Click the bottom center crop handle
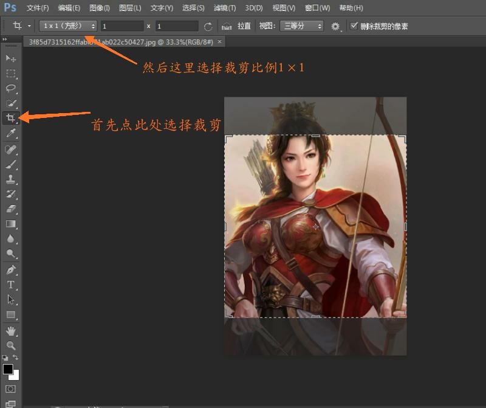This screenshot has height=408, width=486. (315, 317)
